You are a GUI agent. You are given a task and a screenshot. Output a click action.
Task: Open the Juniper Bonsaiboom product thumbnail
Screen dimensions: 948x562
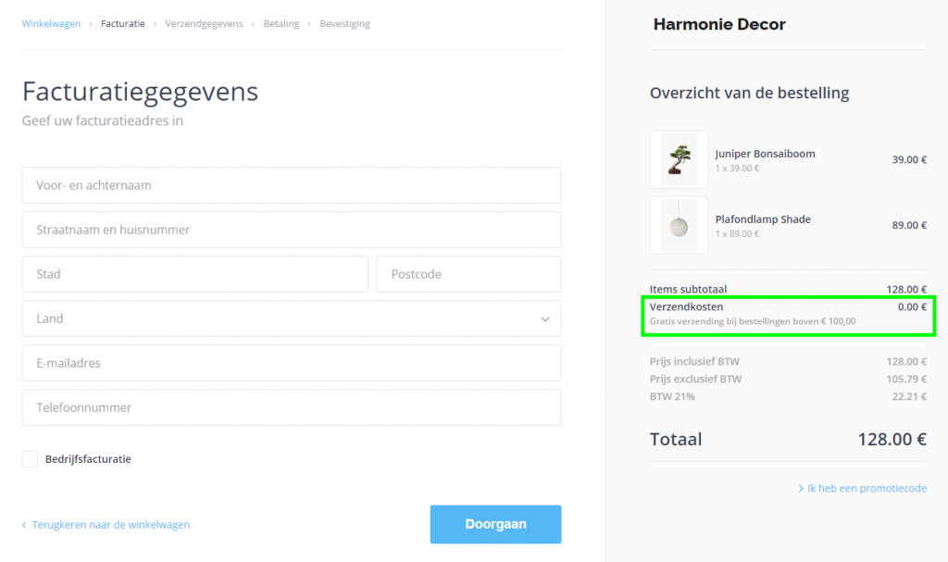679,159
